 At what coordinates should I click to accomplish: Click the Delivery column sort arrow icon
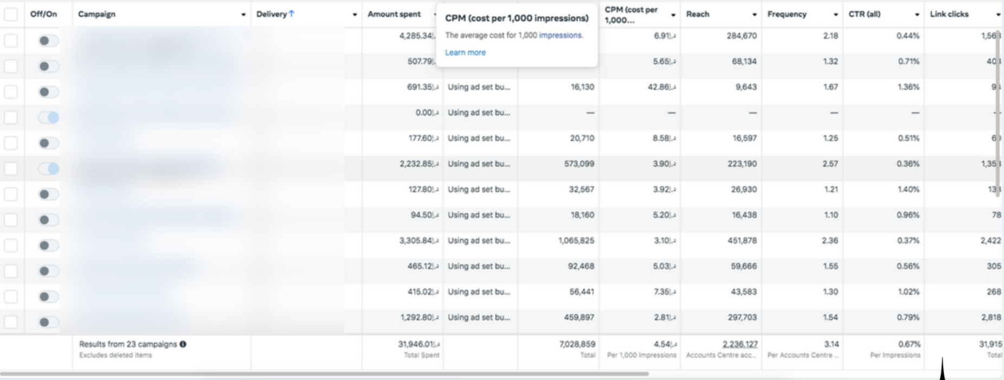[x=292, y=14]
